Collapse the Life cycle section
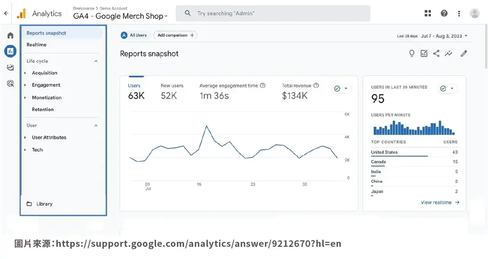The image size is (488, 259). (x=96, y=61)
